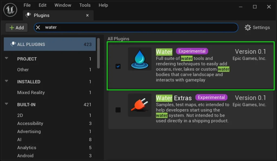Click the Unreal Engine logo icon

(x=10, y=10)
